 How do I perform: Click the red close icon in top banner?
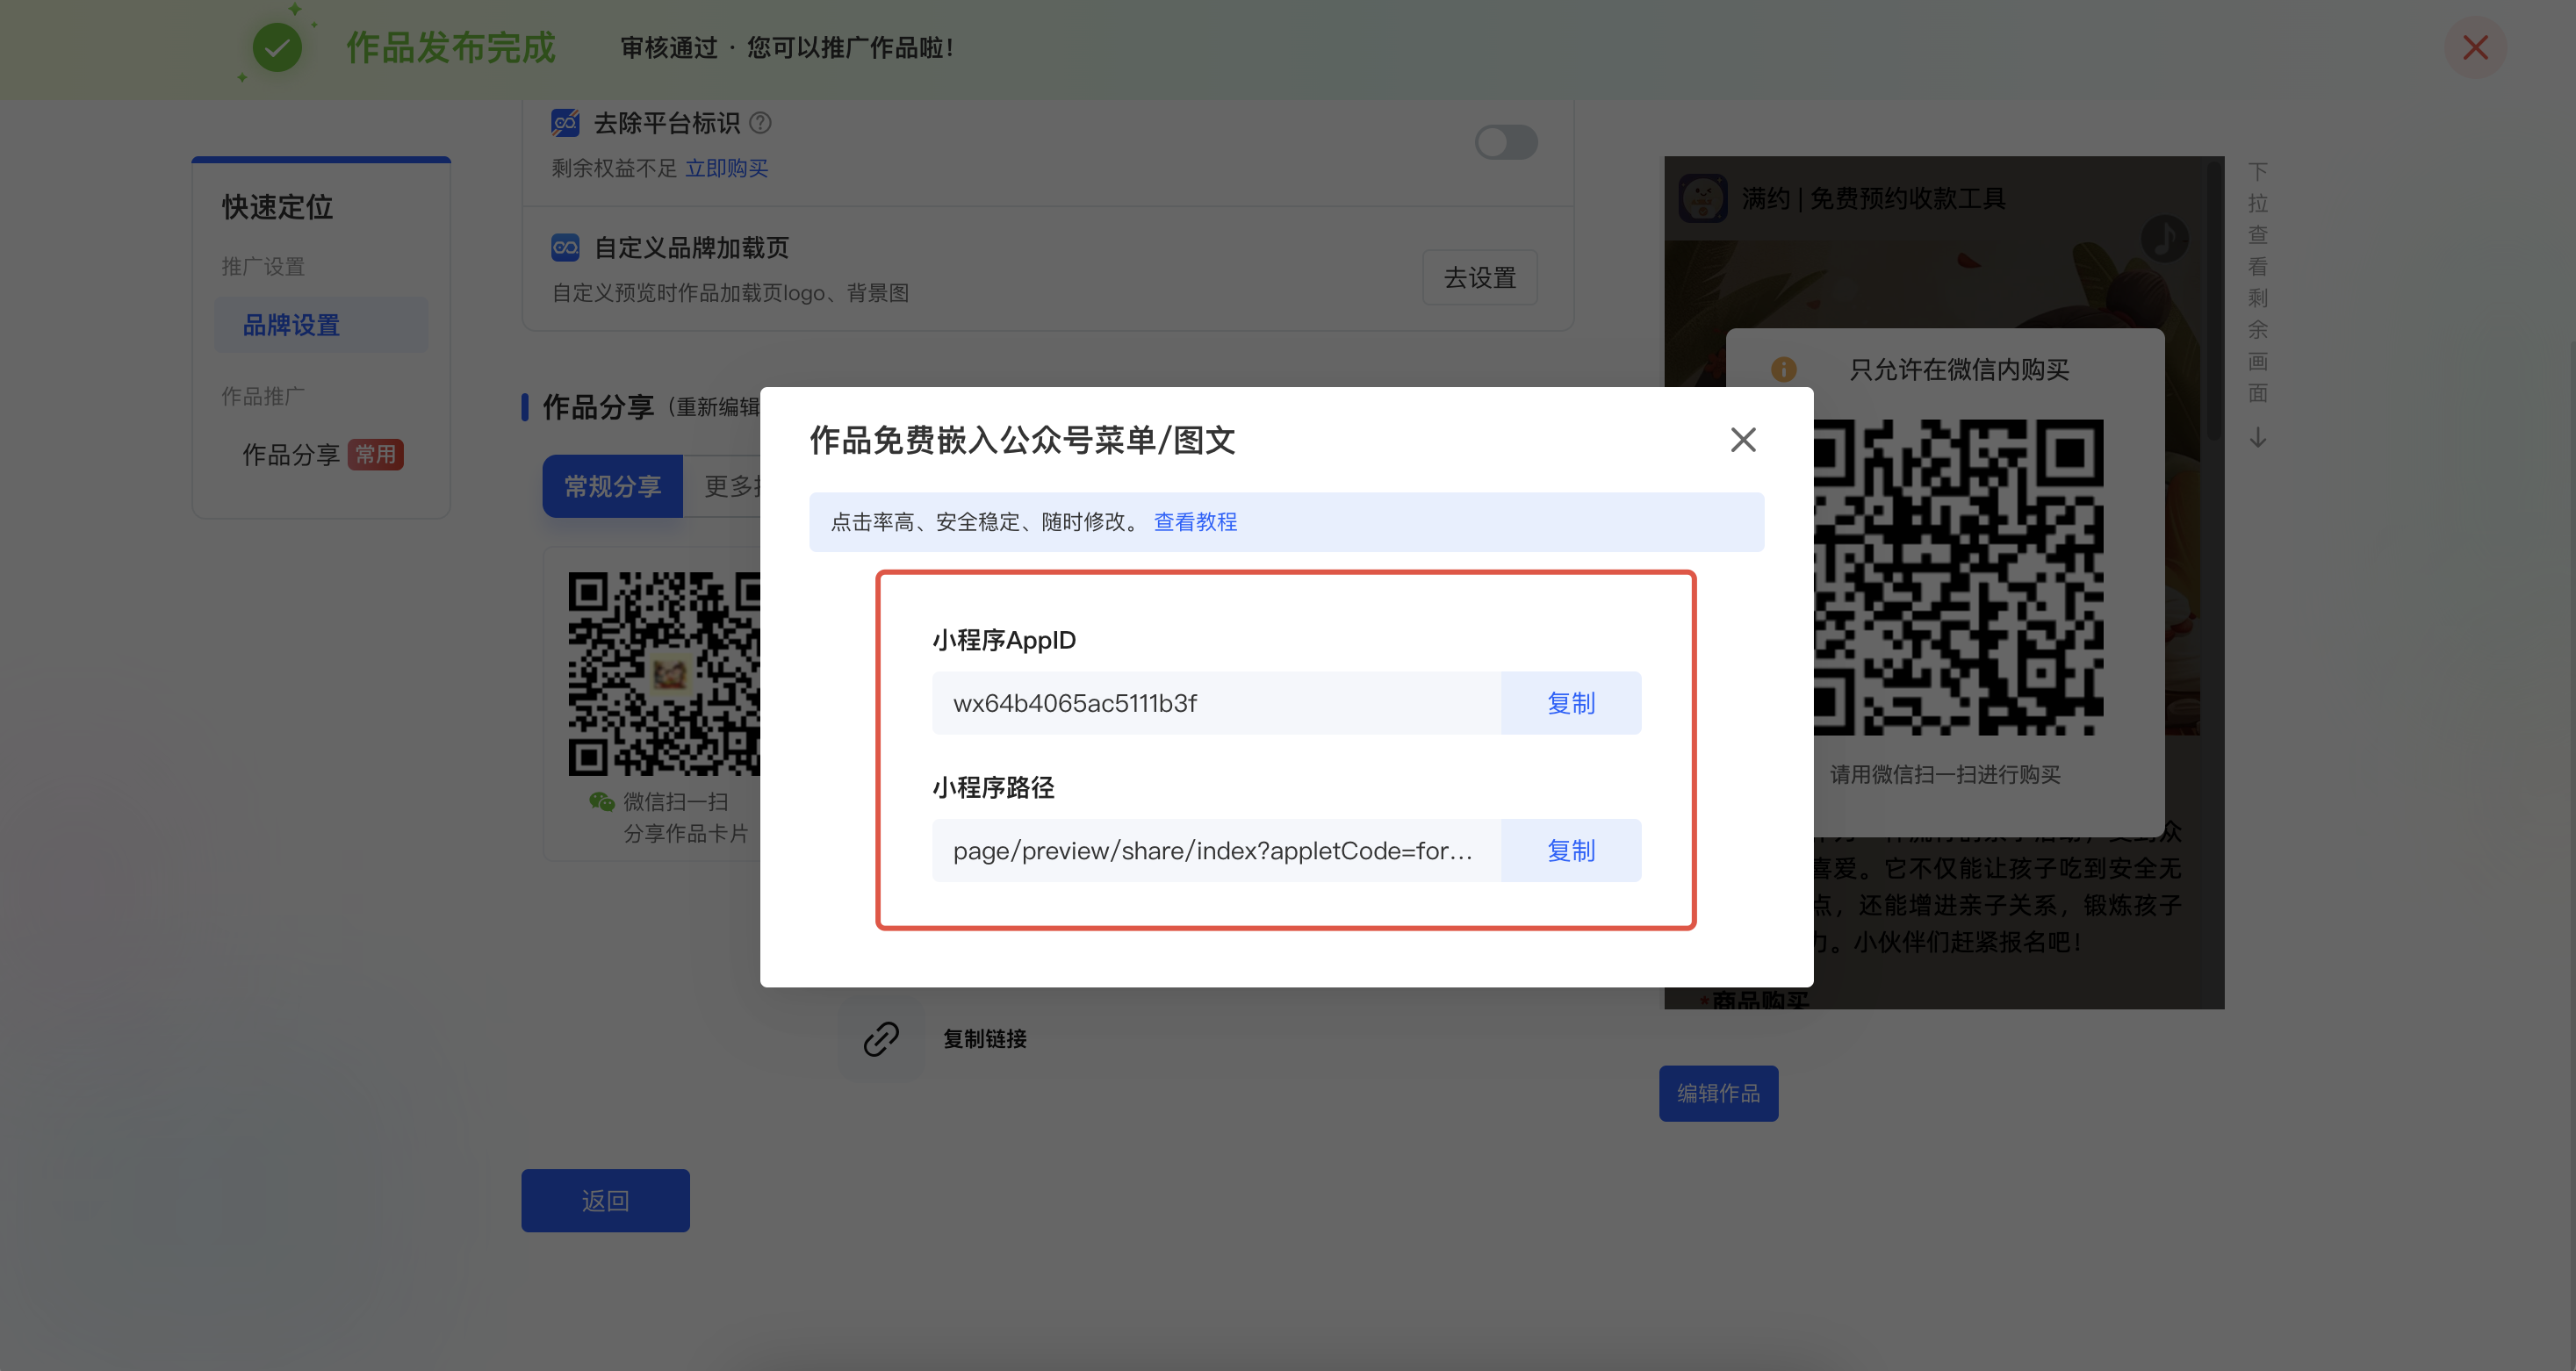pos(2475,47)
